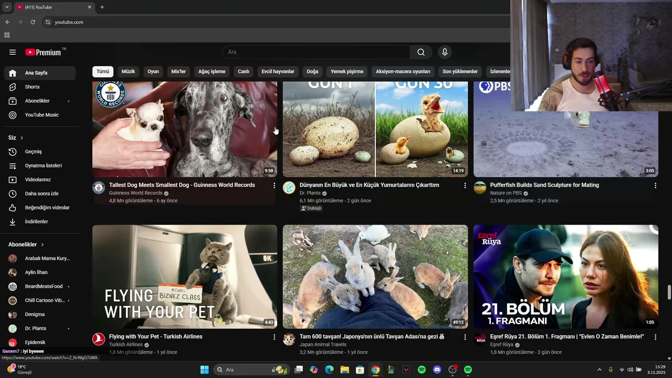Select the Ağaç işleme filter chip
Screen dimensions: 672x378
point(212,71)
